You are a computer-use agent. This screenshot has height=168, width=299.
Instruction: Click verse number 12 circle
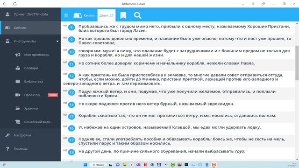point(71,76)
